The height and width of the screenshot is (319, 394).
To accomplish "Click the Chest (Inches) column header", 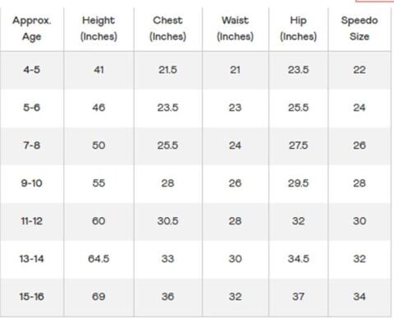I will click(x=167, y=29).
